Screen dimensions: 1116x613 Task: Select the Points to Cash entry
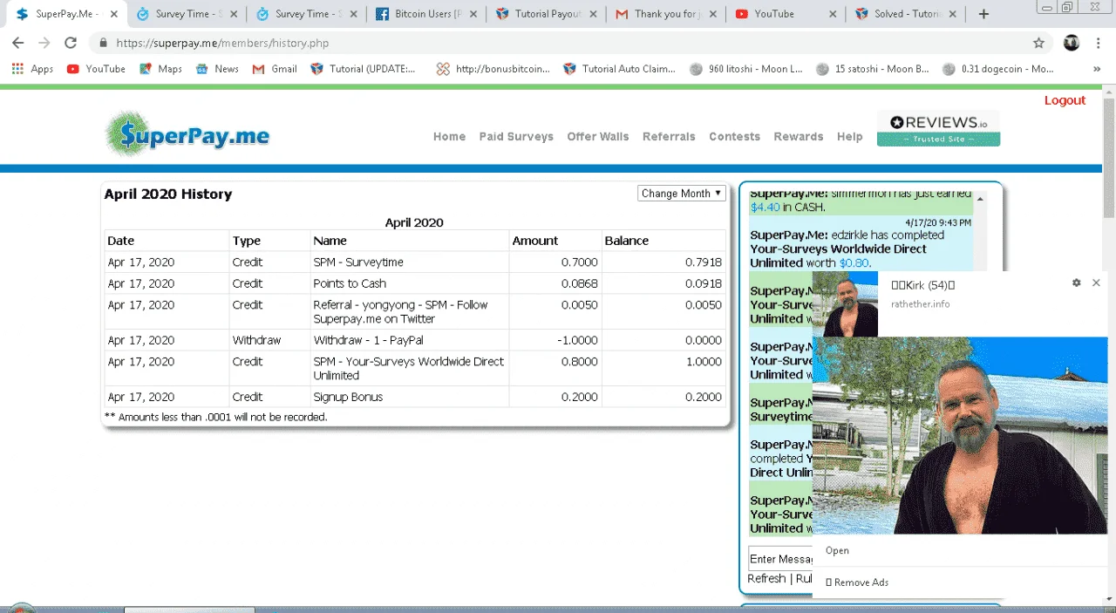350,283
